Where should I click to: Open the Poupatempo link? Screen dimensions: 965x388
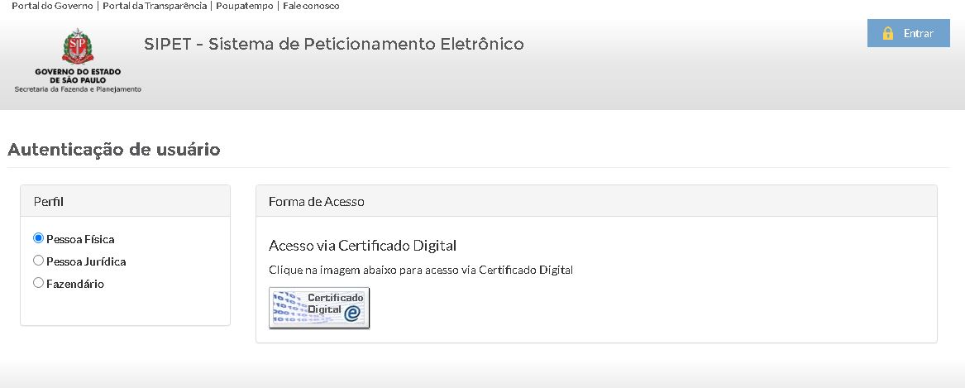(x=244, y=6)
